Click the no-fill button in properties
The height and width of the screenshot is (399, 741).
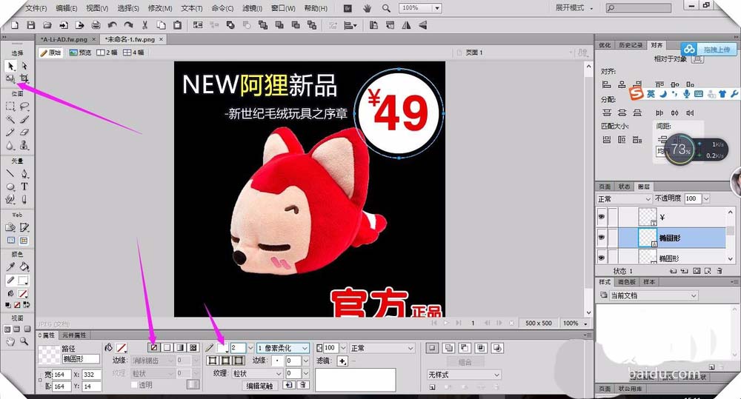pyautogui.click(x=154, y=347)
